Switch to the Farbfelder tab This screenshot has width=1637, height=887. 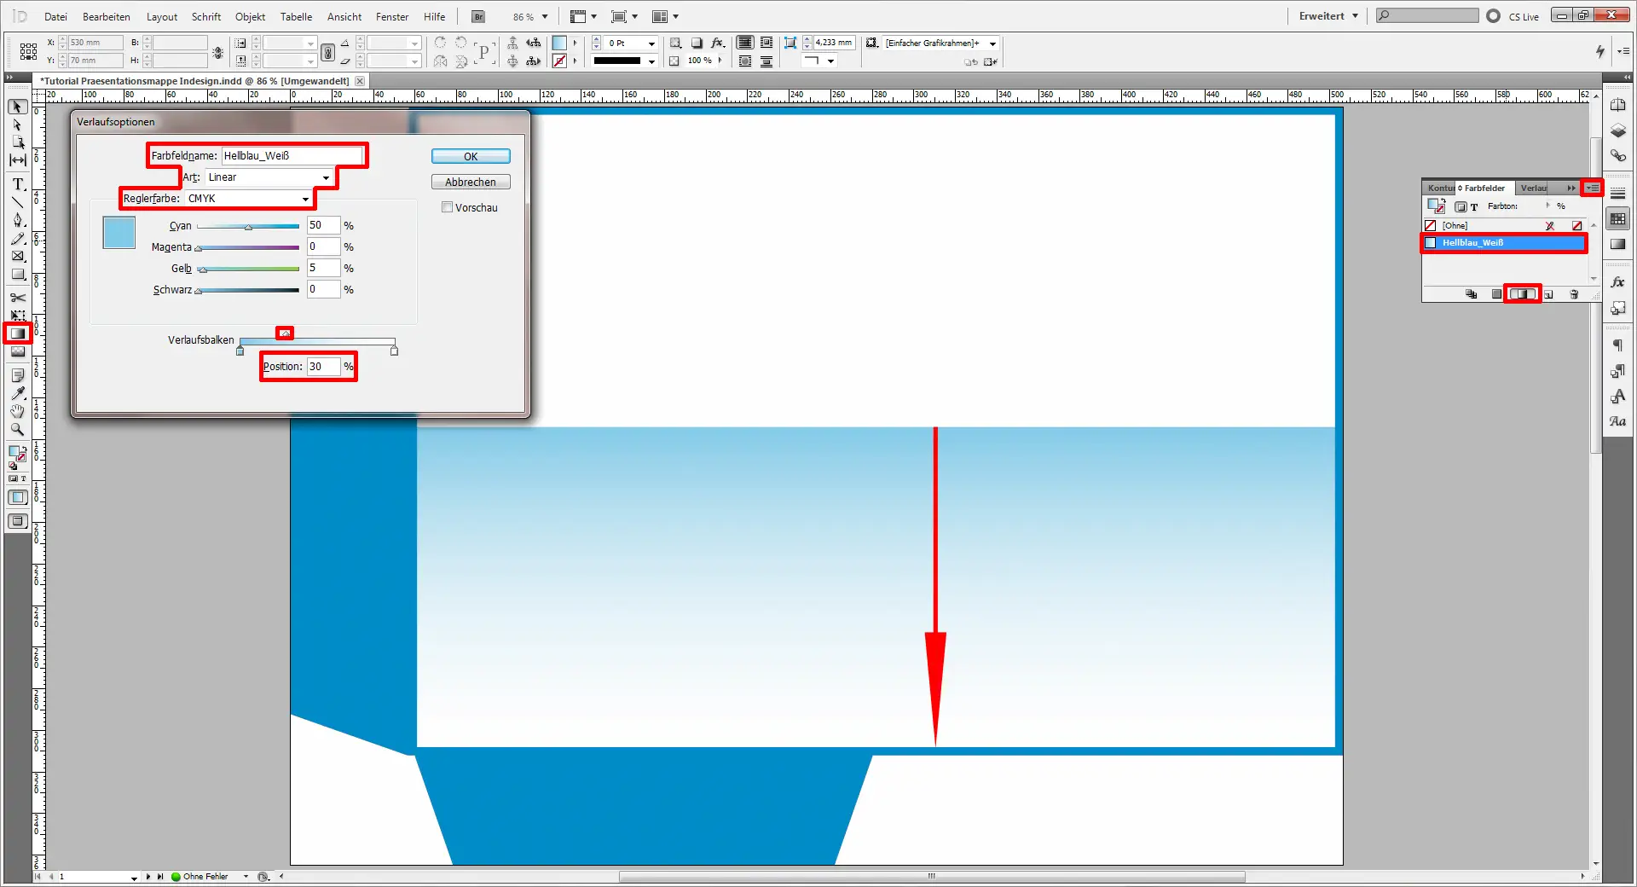click(x=1484, y=188)
